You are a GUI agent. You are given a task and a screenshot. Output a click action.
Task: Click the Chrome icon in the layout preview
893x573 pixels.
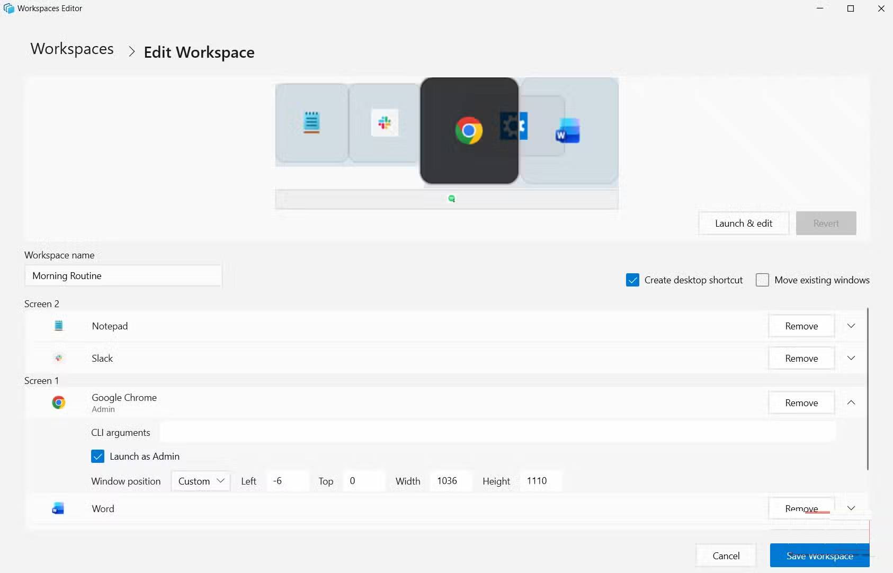469,131
